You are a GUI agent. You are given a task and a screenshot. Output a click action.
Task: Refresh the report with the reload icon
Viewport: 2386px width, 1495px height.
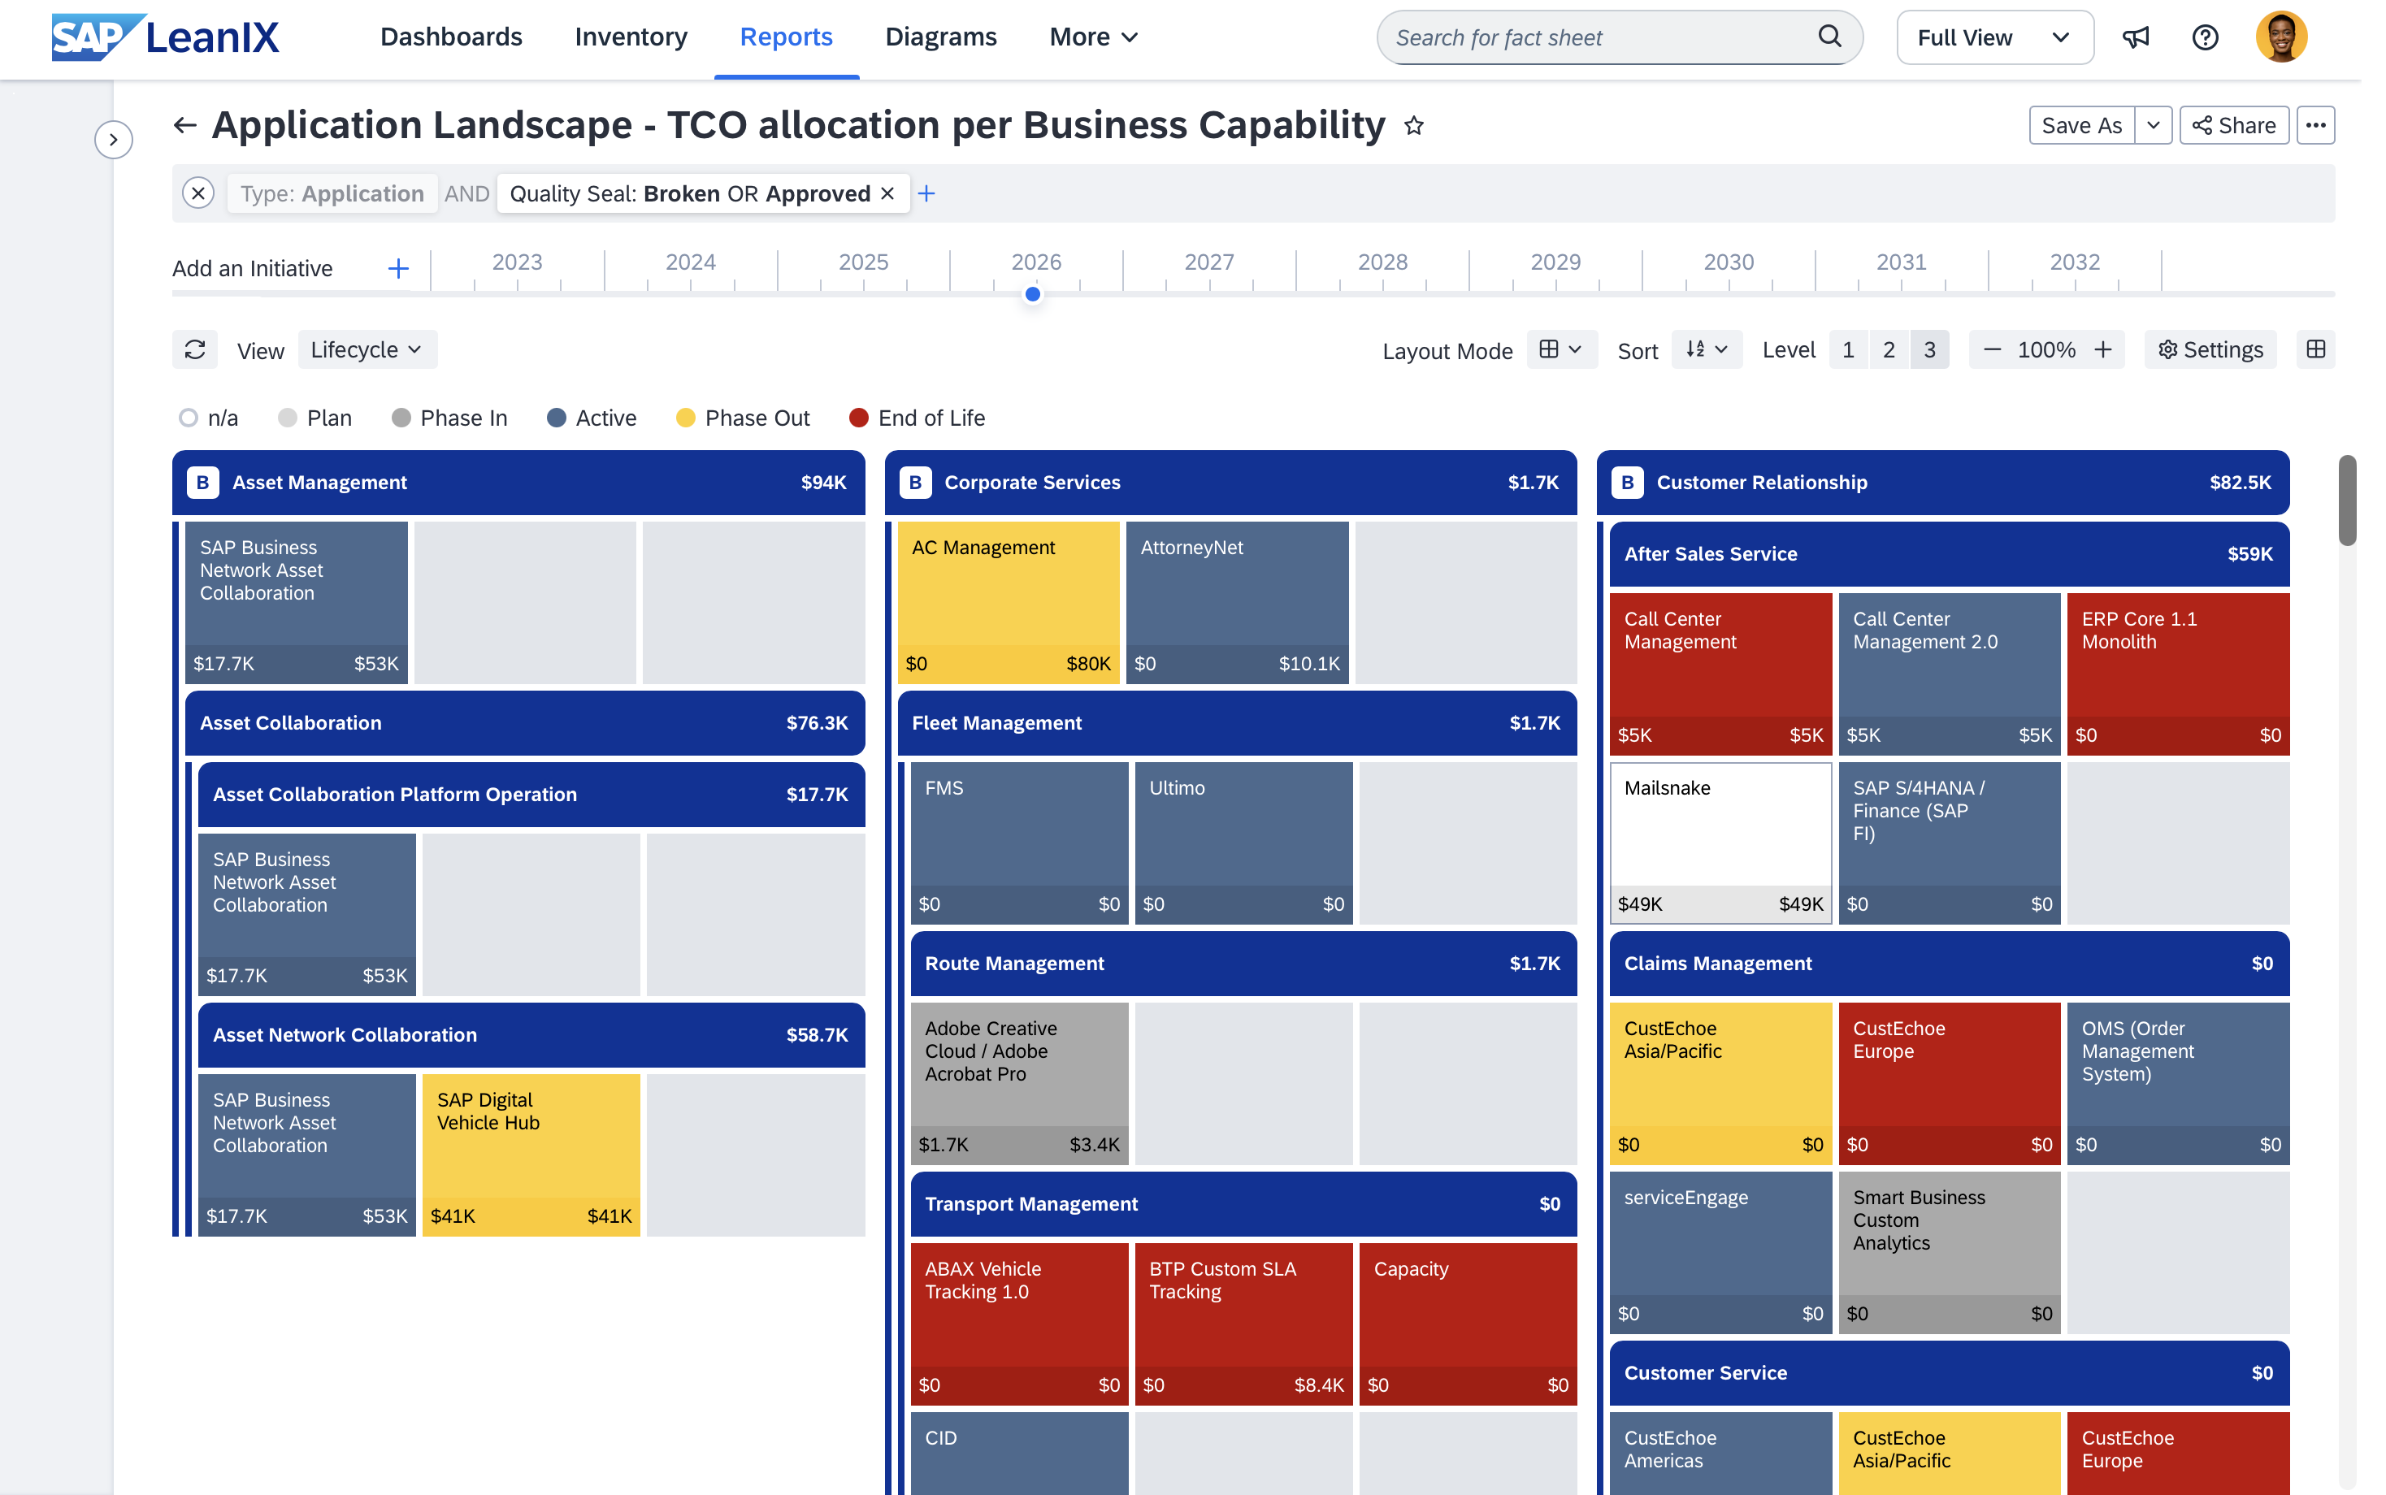click(x=195, y=350)
